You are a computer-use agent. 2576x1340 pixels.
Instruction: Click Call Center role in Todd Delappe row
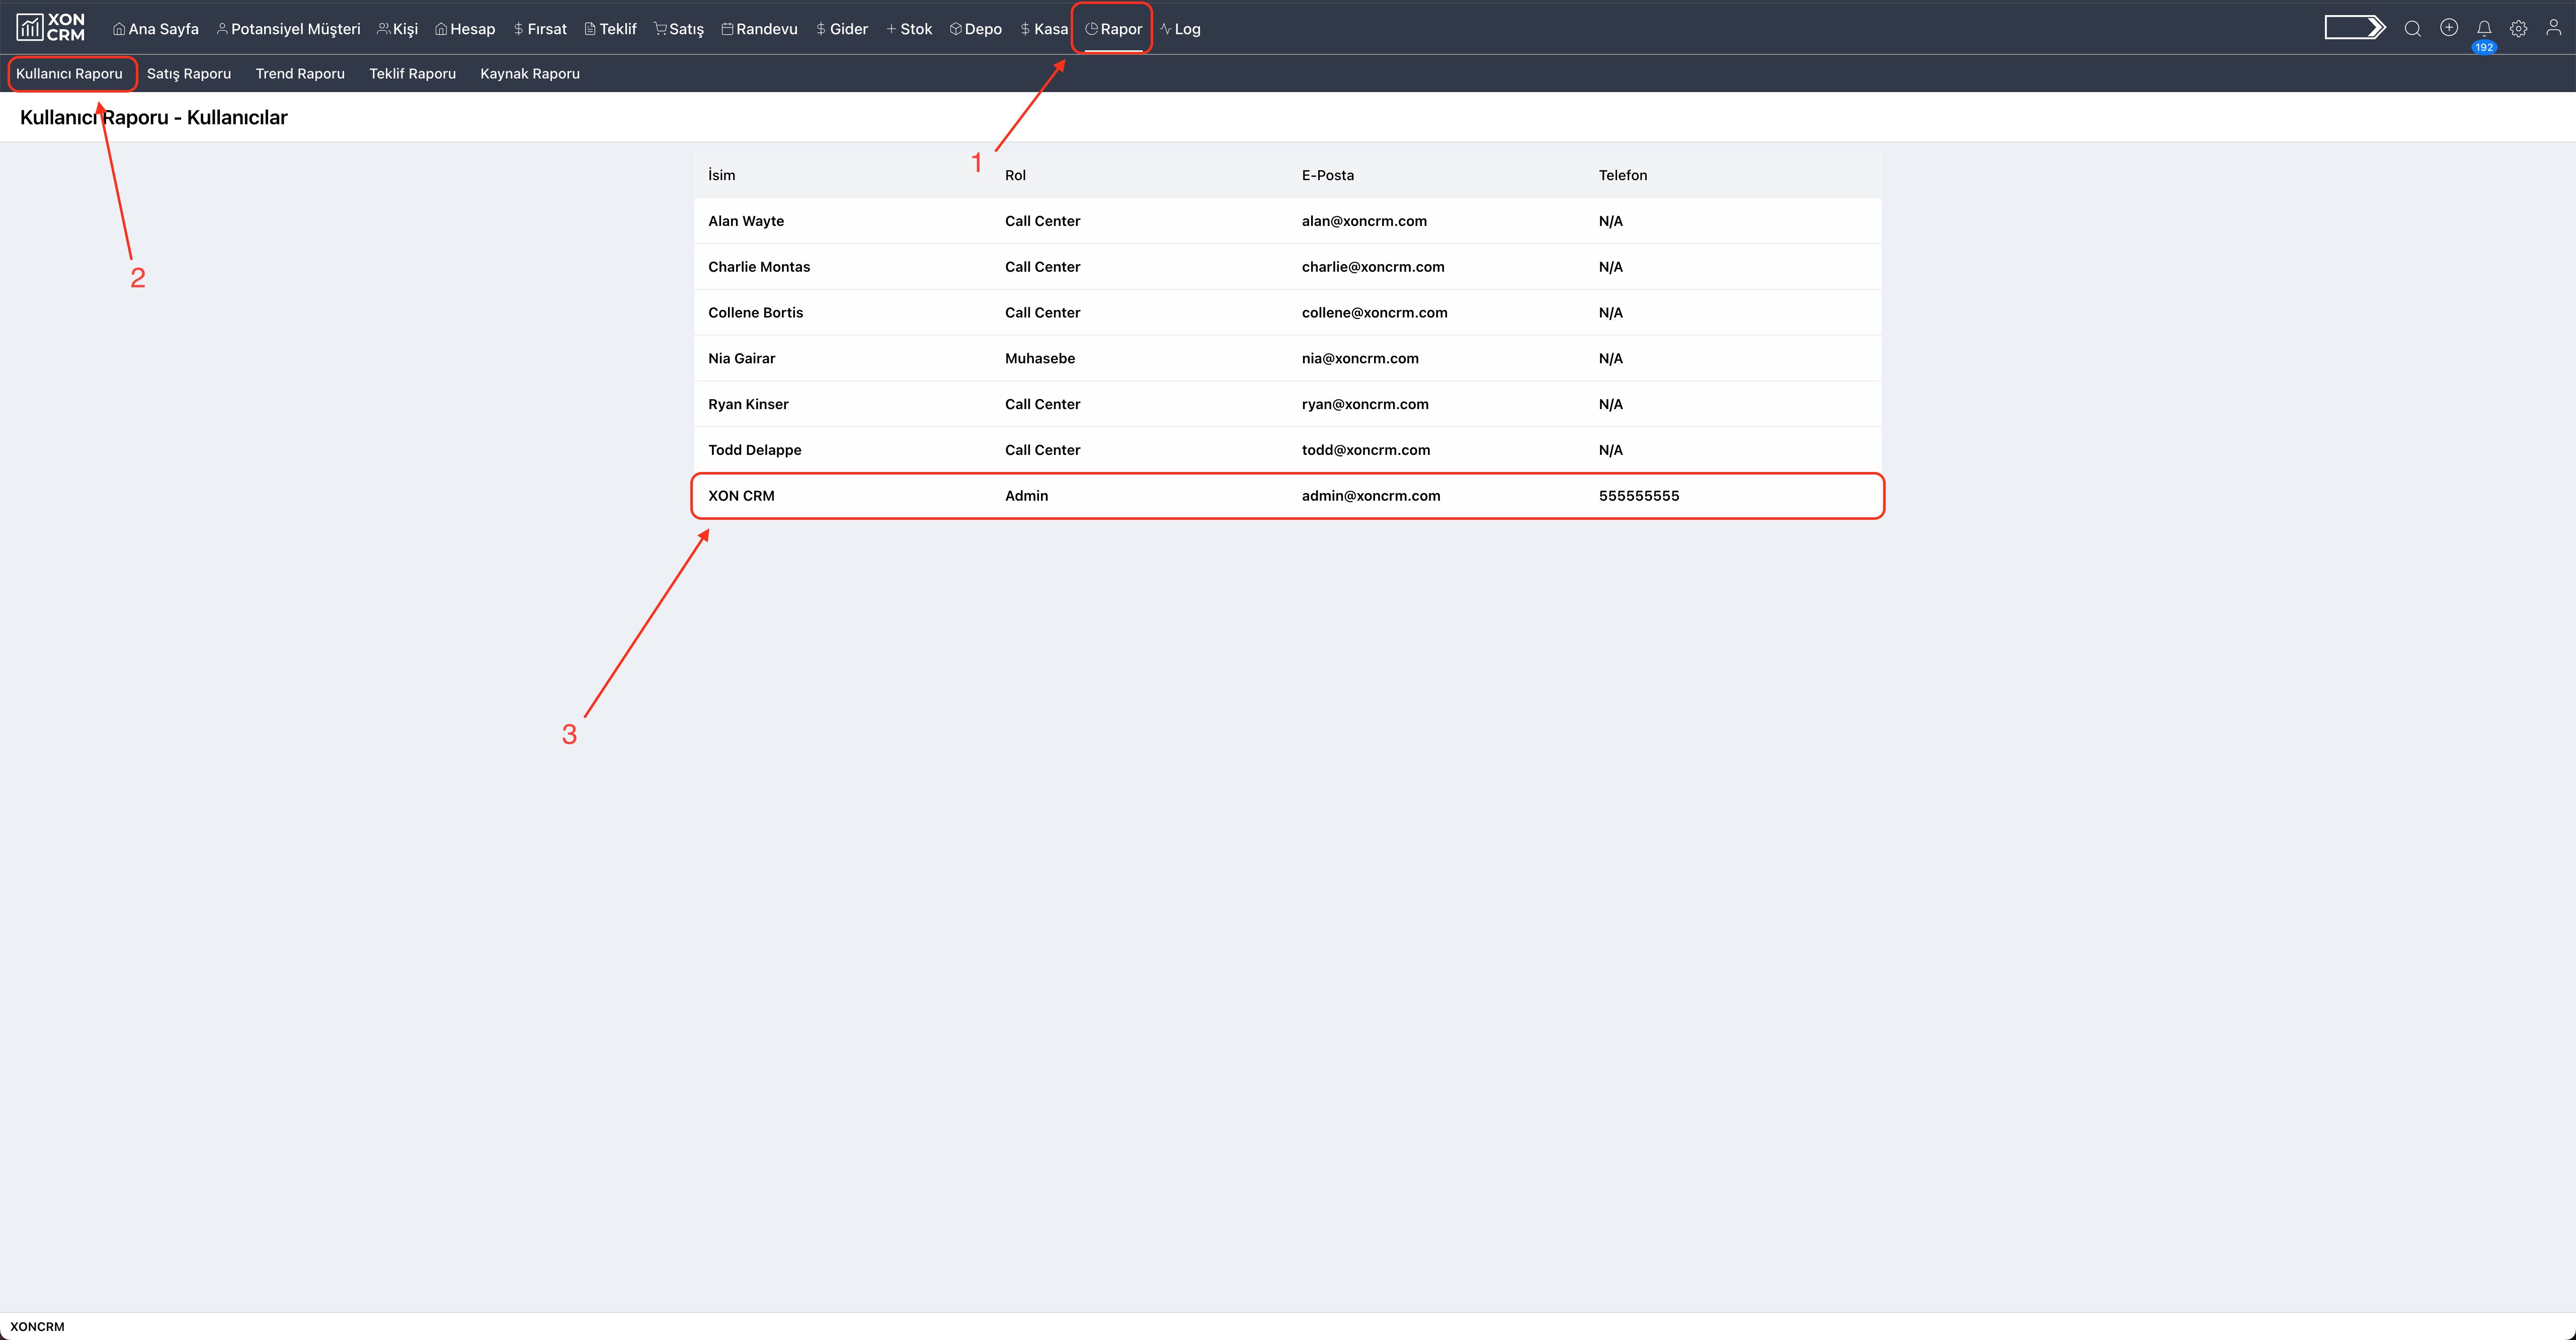[1042, 450]
